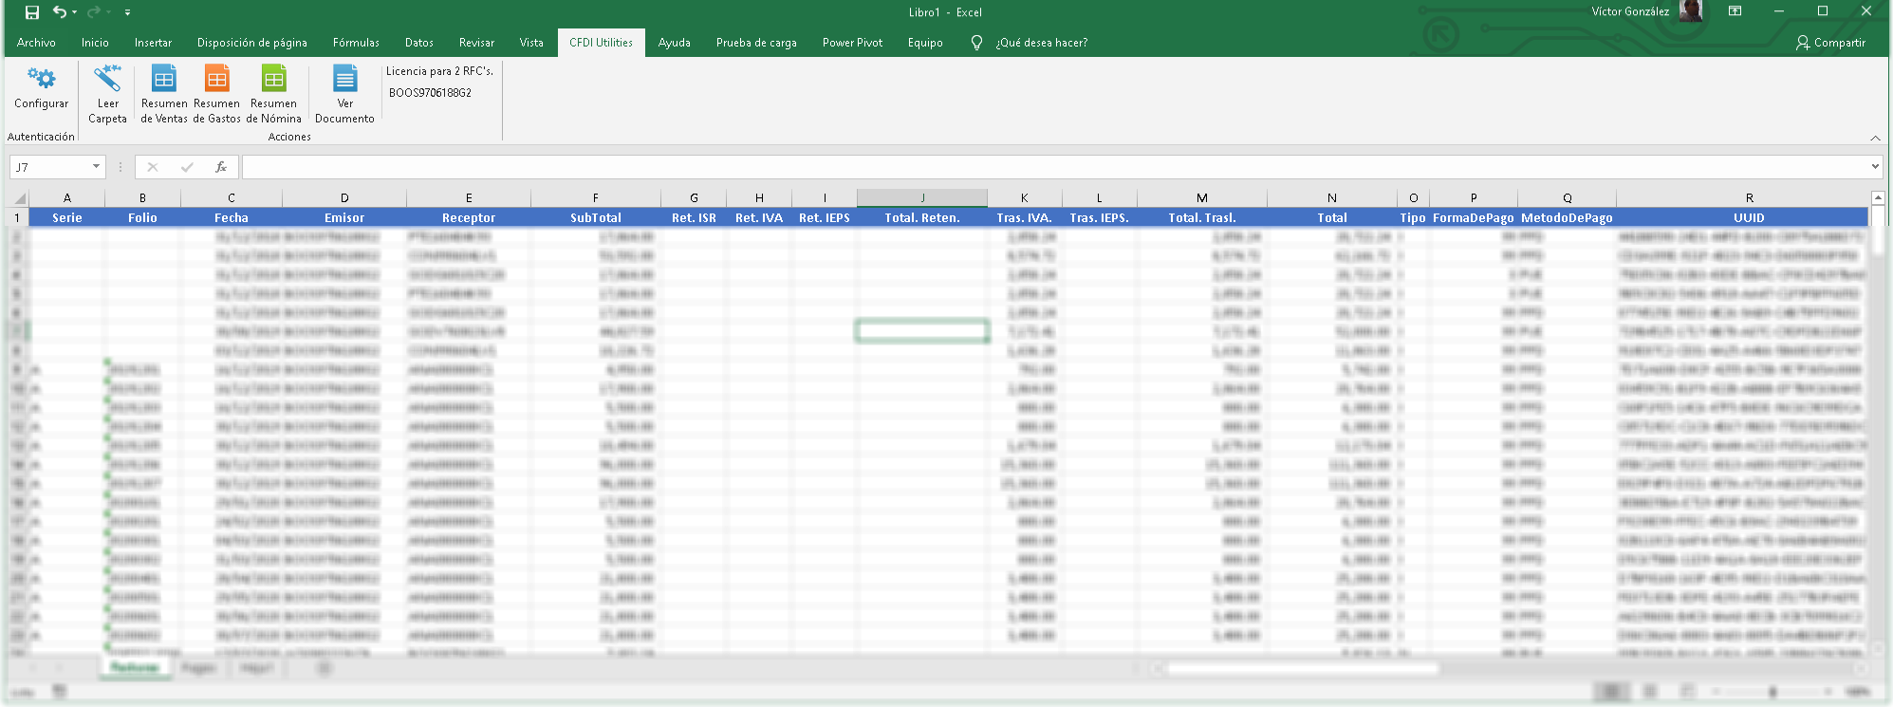1893x707 pixels.
Task: Open Resumen de Ventas report
Action: (x=164, y=79)
